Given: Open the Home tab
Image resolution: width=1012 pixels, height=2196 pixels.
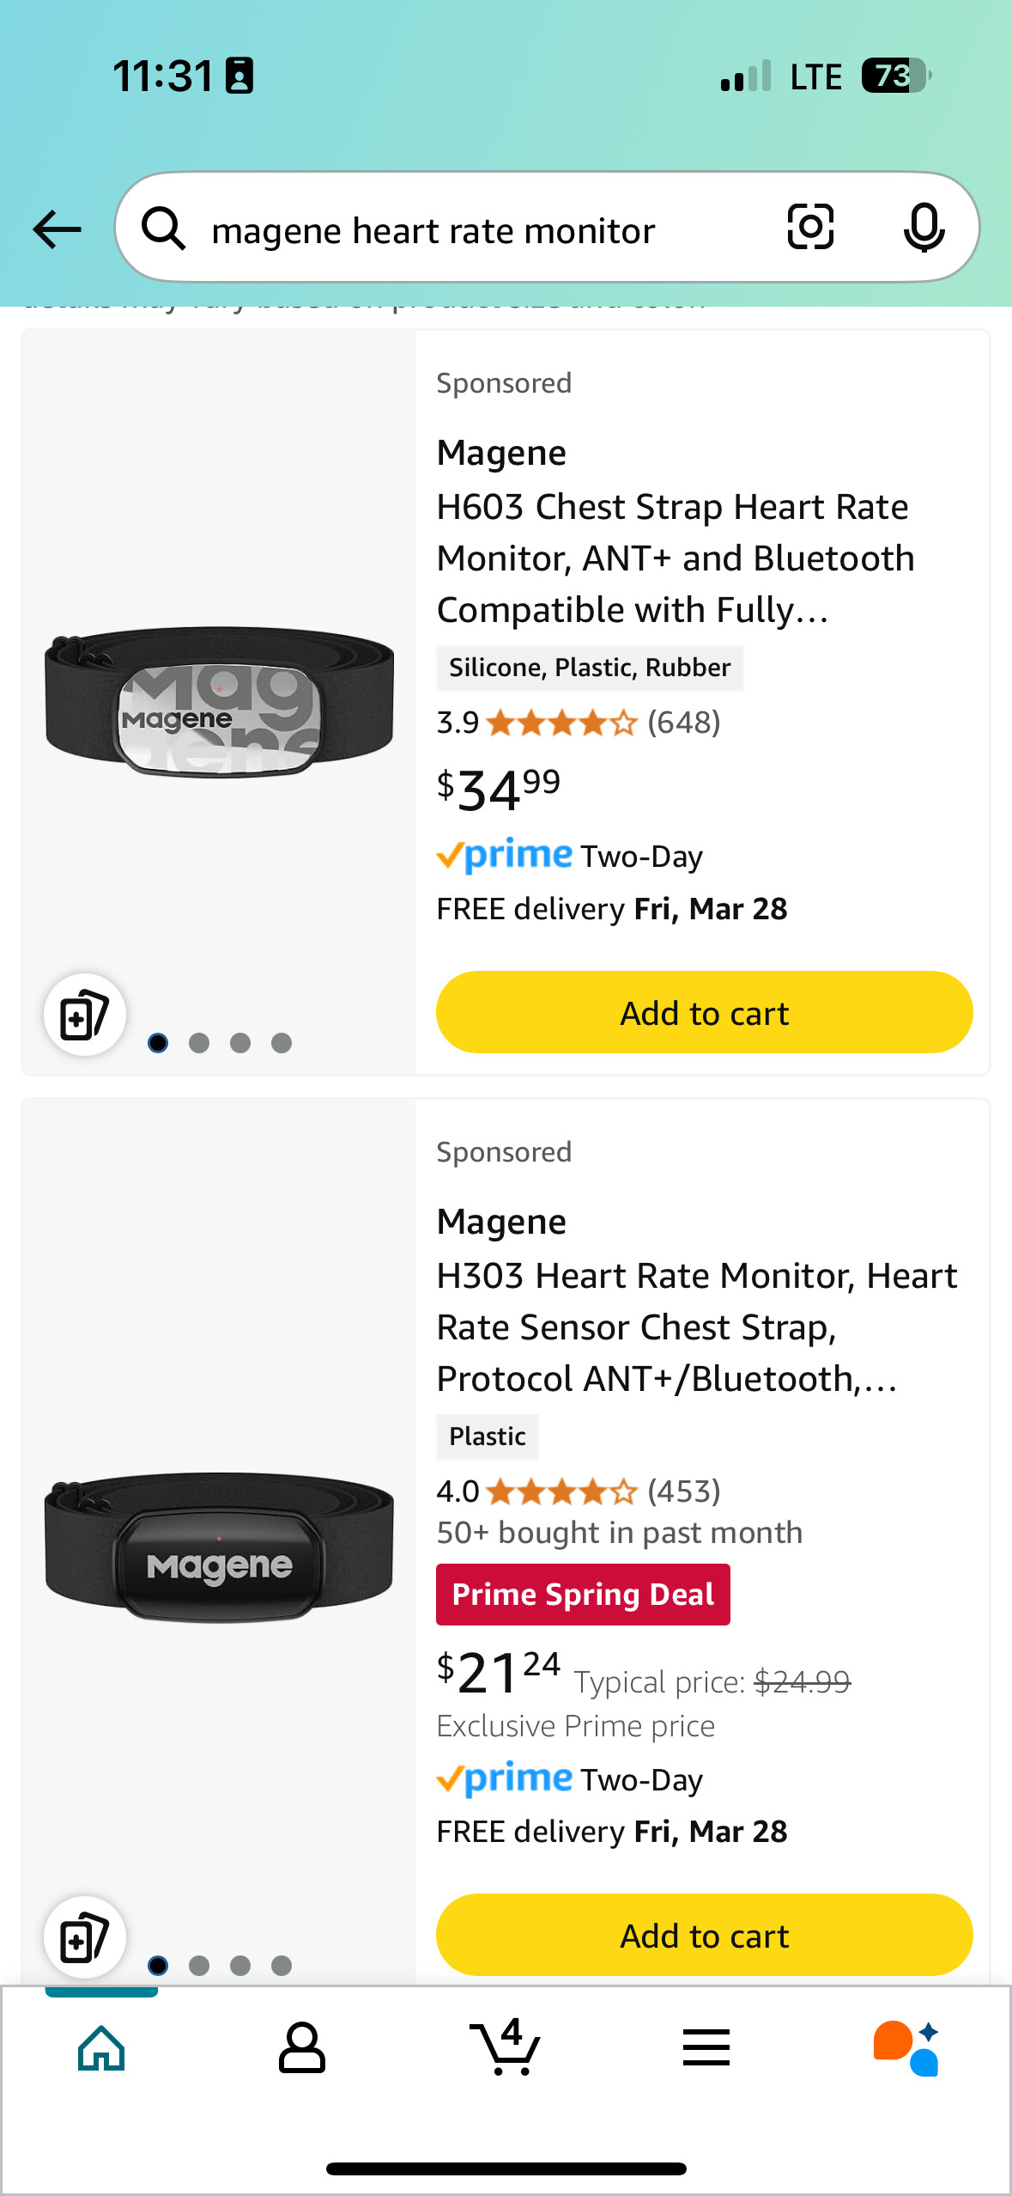Looking at the screenshot, I should coord(101,2048).
